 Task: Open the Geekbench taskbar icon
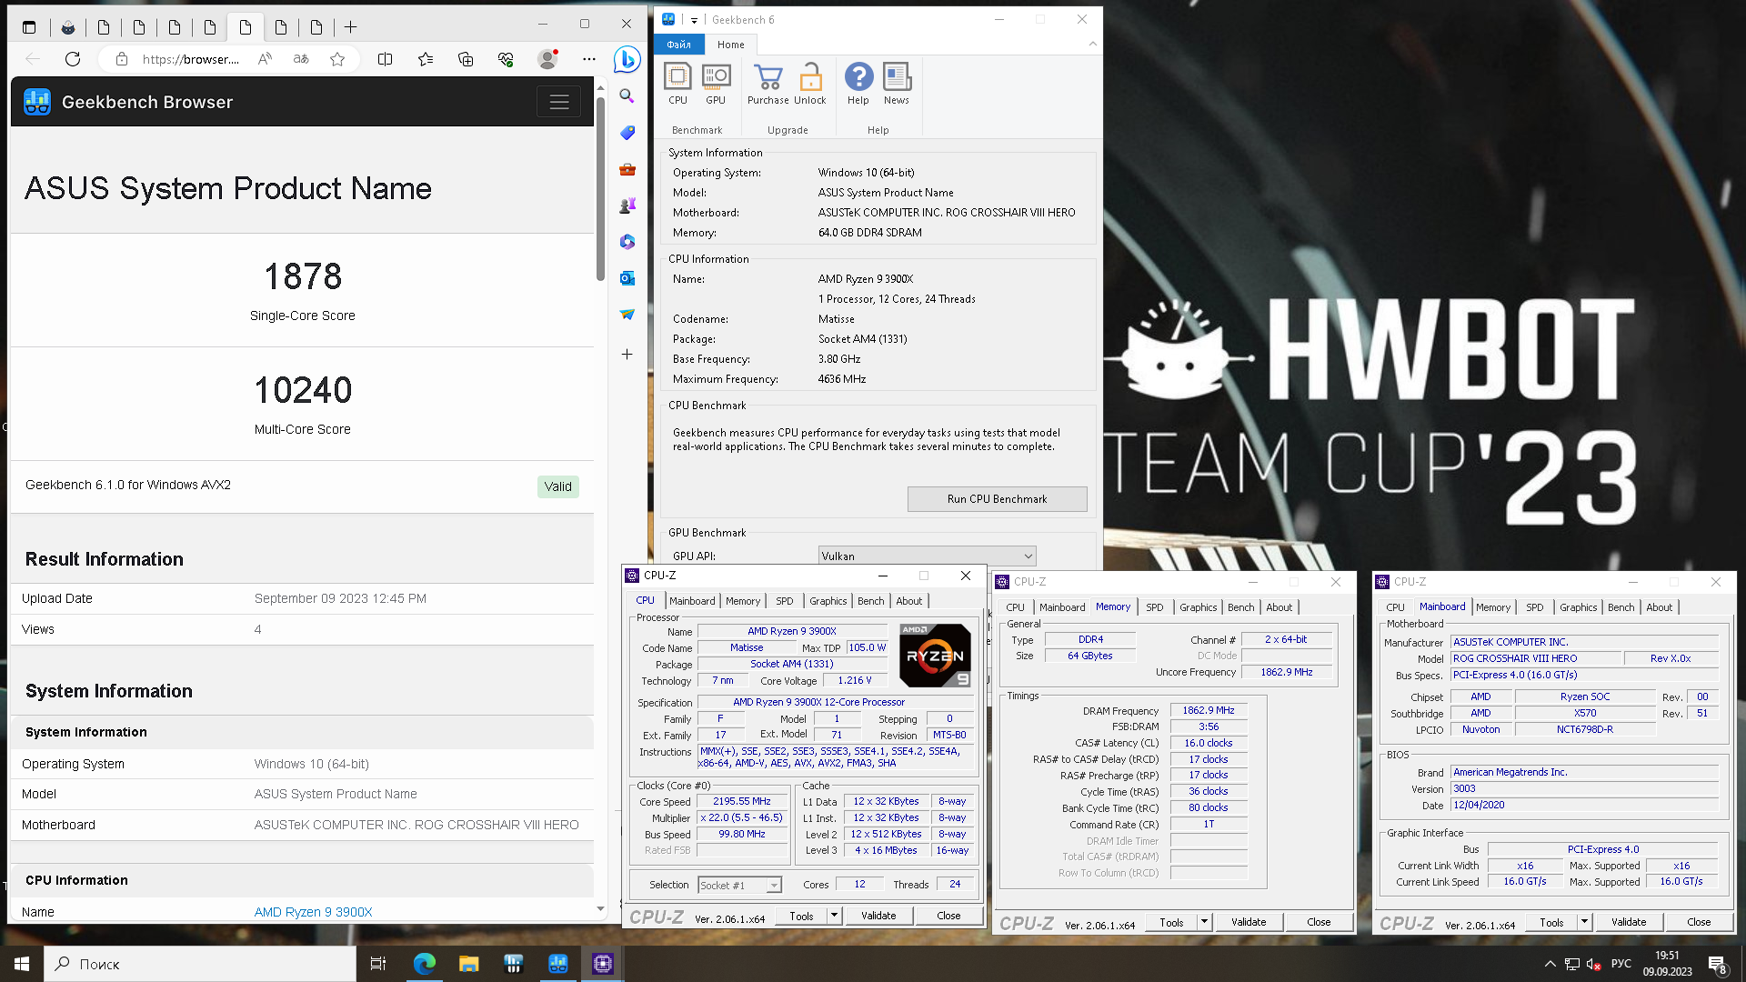point(557,964)
